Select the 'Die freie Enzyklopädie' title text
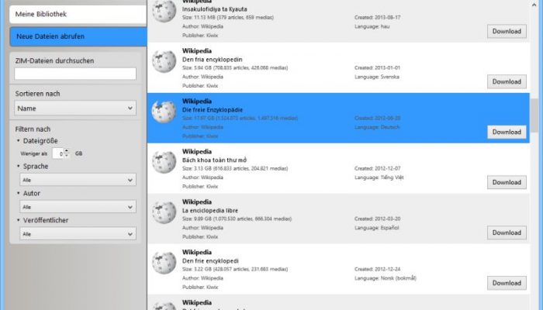This screenshot has height=310, width=543. tap(213, 110)
